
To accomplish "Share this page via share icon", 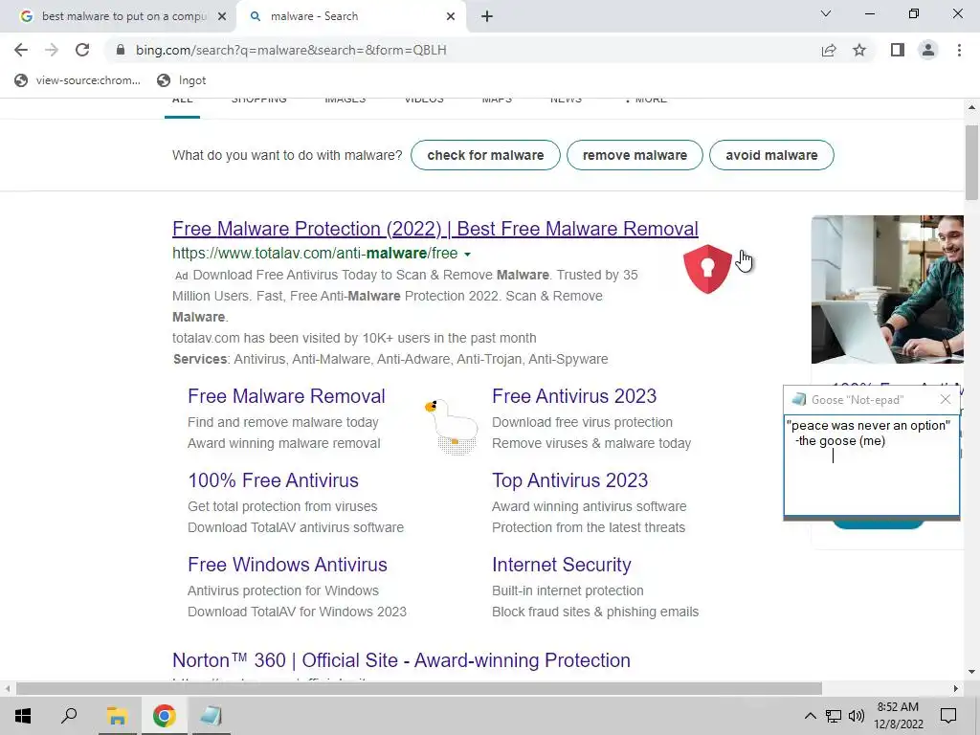I will pyautogui.click(x=829, y=50).
